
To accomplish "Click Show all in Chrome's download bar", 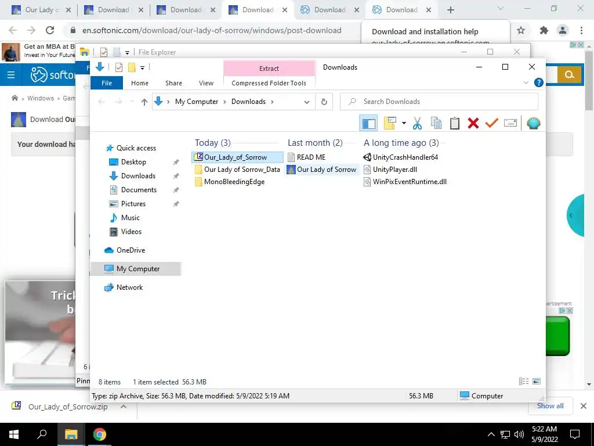I will point(550,406).
